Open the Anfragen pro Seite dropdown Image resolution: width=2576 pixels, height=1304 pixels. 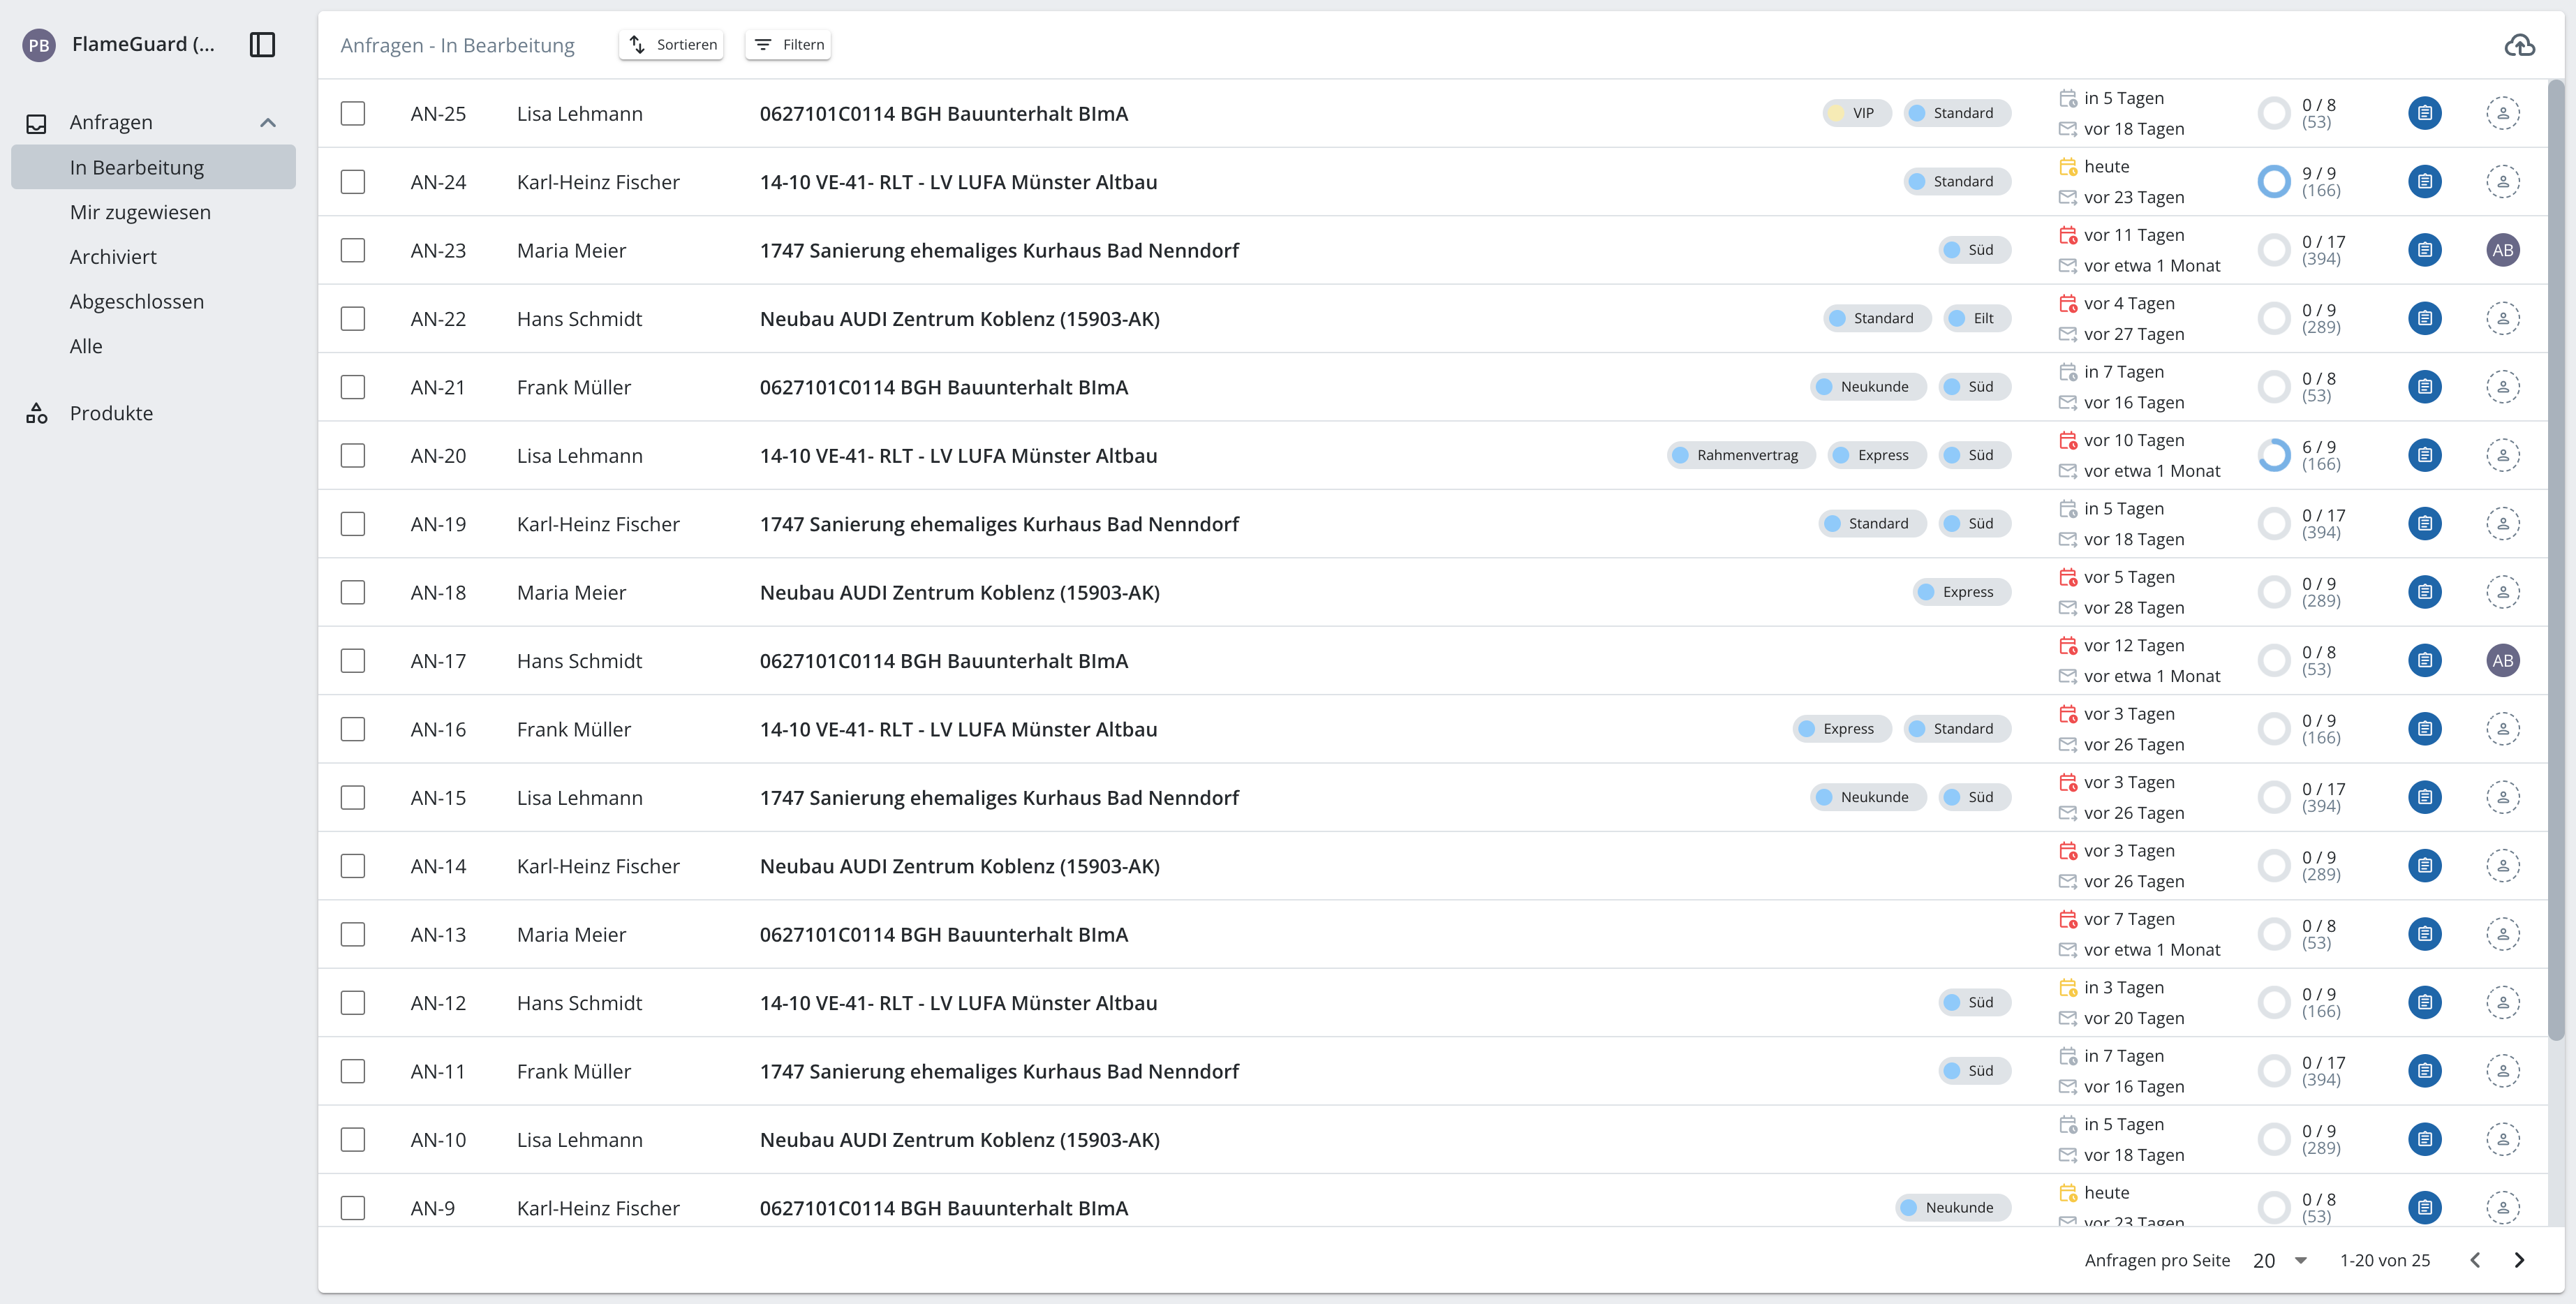pos(2281,1261)
